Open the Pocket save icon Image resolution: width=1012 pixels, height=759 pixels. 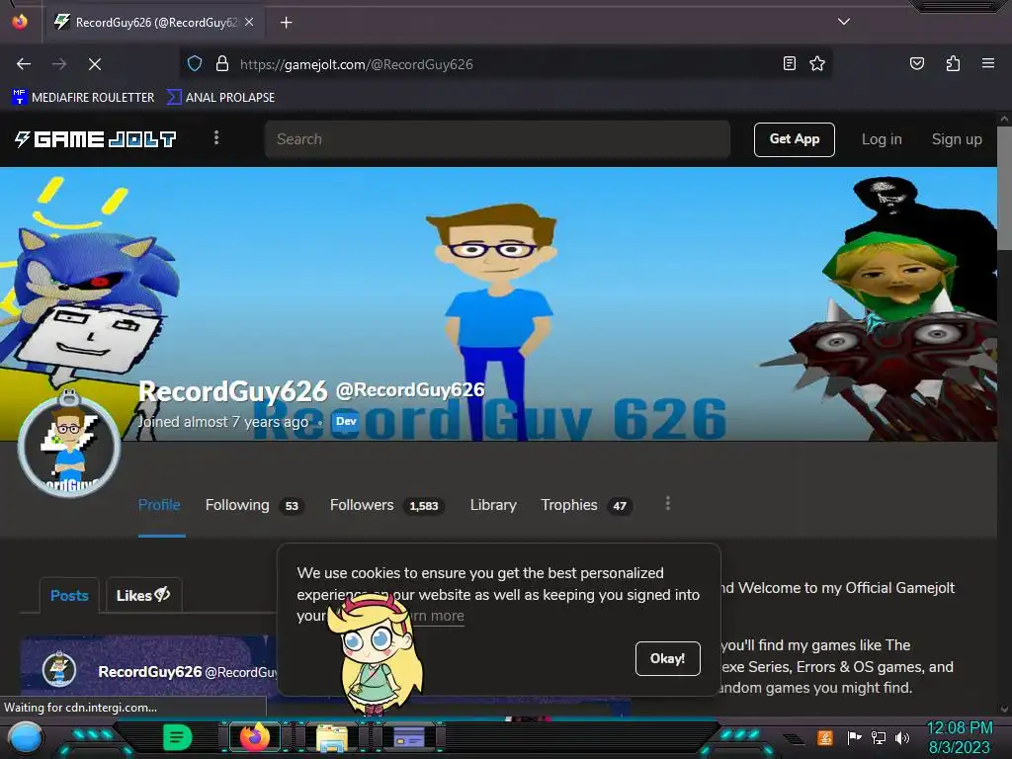pyautogui.click(x=916, y=63)
